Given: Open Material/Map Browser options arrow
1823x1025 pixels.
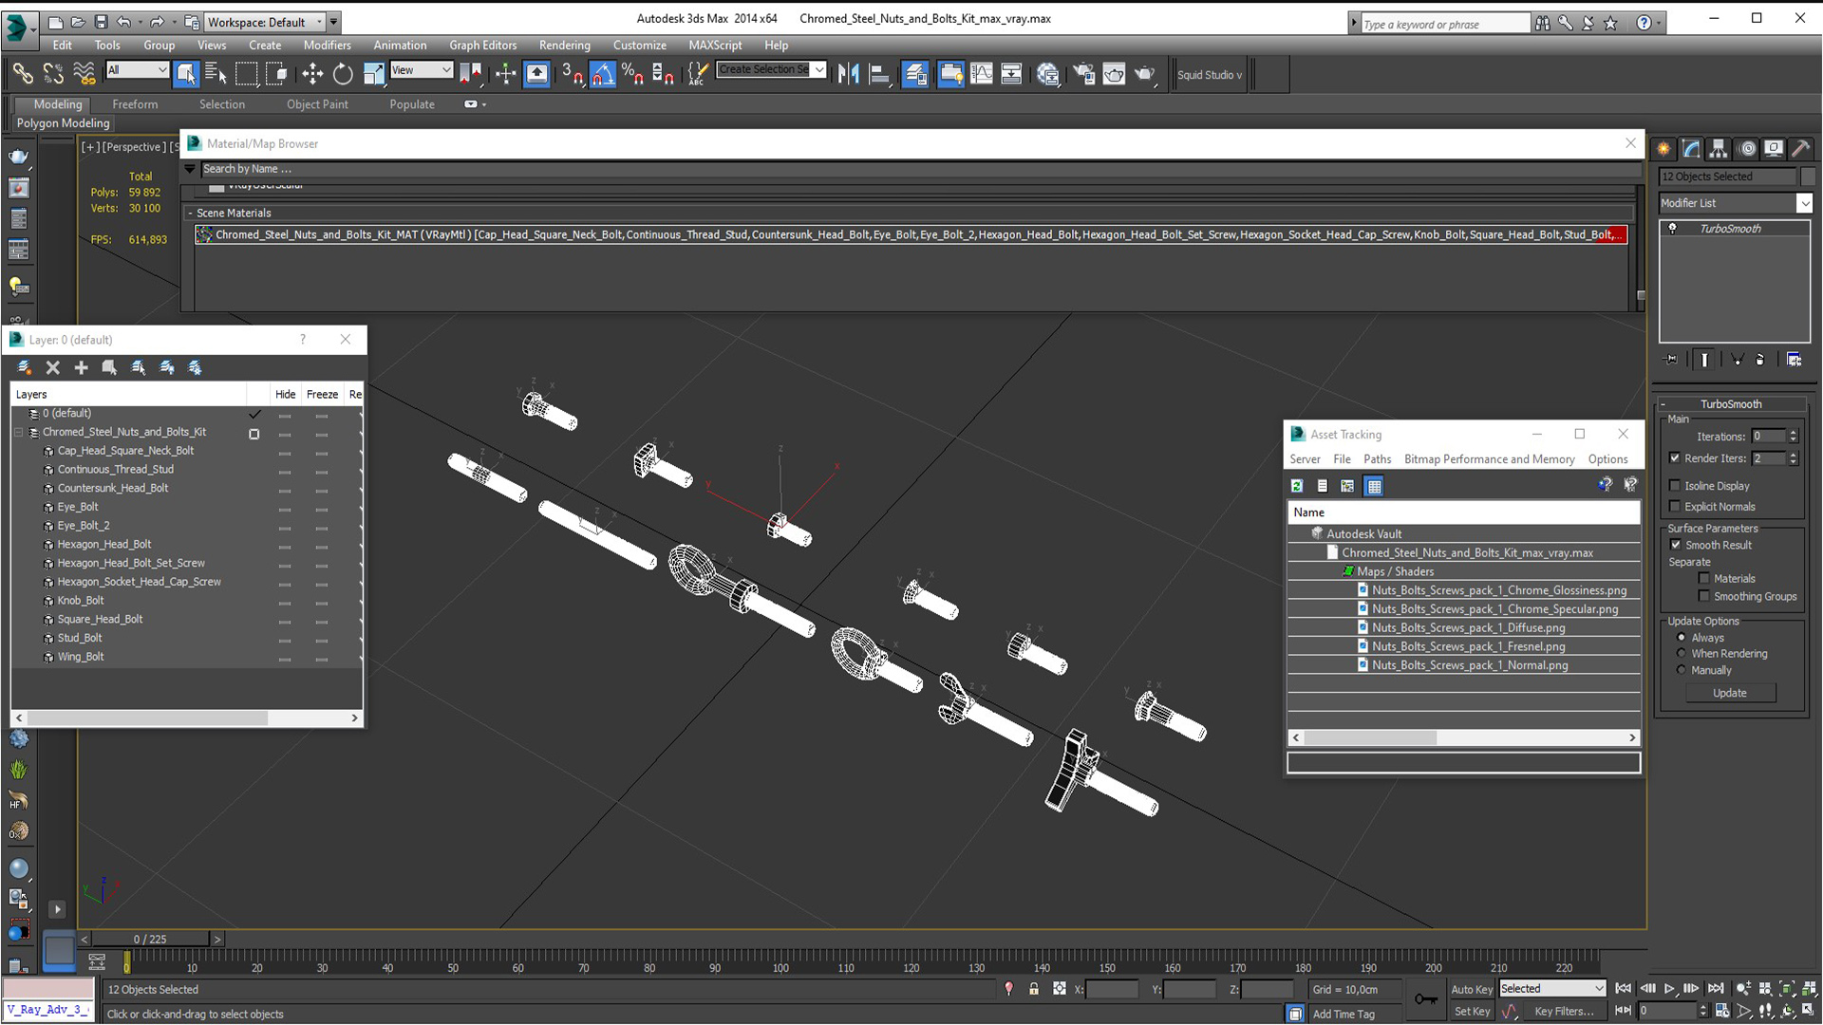Looking at the screenshot, I should (x=190, y=169).
